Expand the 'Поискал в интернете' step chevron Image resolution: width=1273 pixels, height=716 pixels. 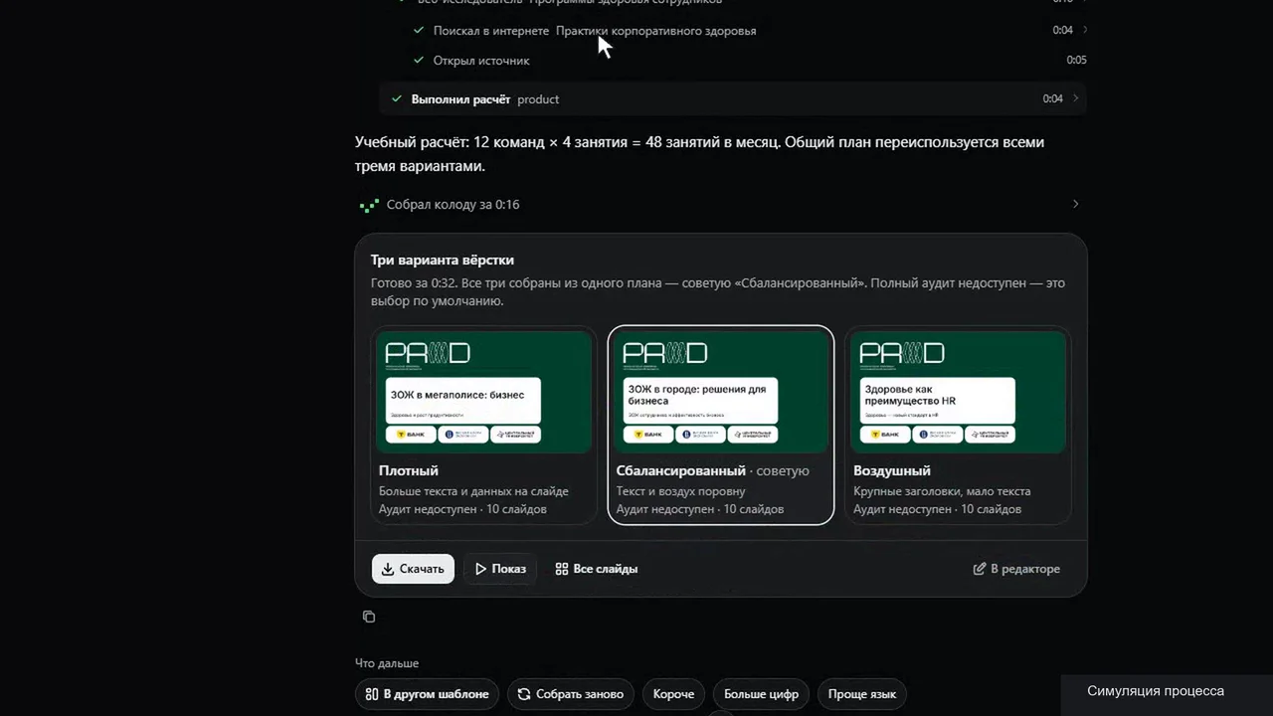tap(1084, 30)
